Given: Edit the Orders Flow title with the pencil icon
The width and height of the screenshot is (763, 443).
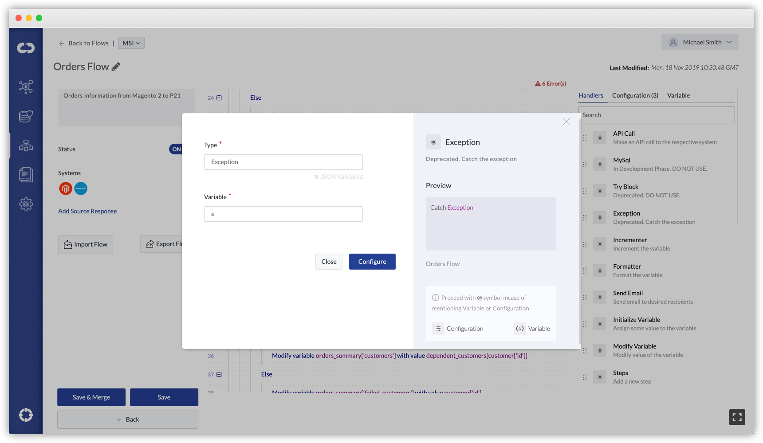Looking at the screenshot, I should (x=116, y=67).
